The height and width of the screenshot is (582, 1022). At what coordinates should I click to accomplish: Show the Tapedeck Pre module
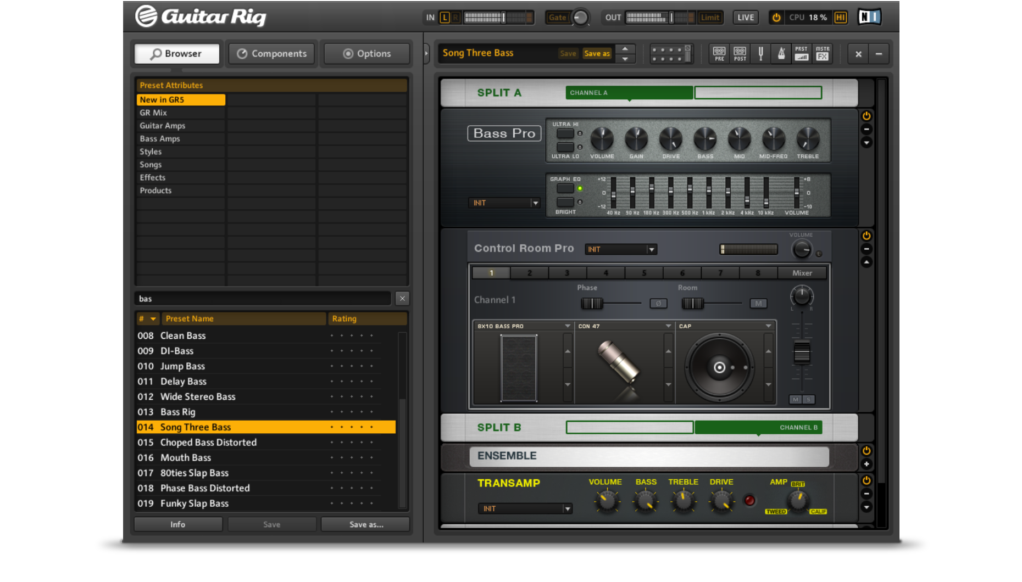(719, 53)
